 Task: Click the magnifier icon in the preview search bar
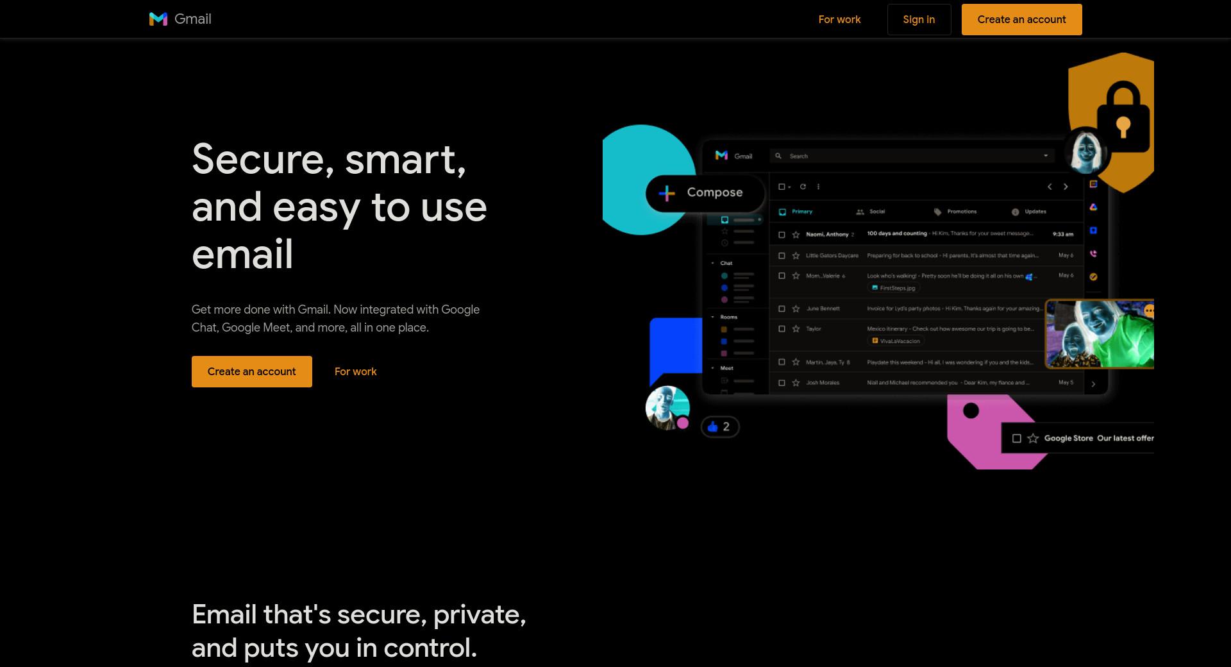coord(778,156)
